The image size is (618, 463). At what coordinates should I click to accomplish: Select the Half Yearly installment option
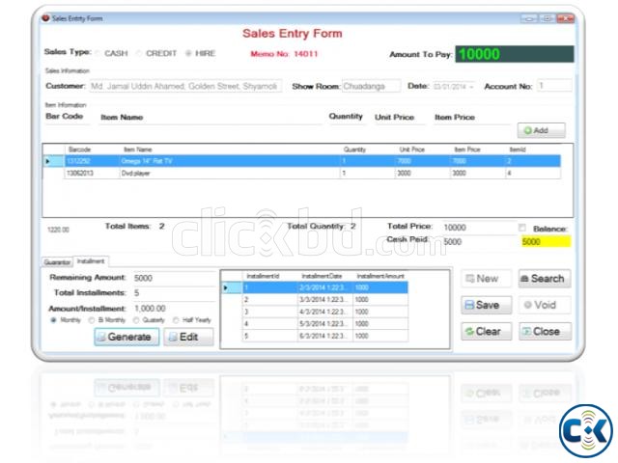[x=175, y=319]
